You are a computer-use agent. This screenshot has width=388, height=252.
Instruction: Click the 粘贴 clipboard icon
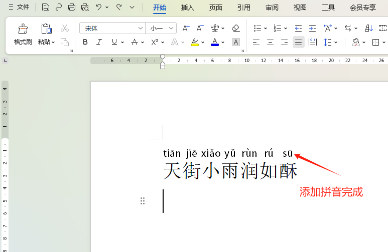point(46,29)
